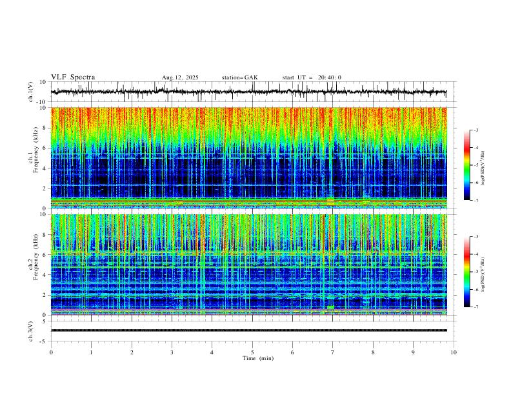Click the ch.3 axis tick label "-5"
Viewport: 511px width, 395px height.
(x=44, y=341)
